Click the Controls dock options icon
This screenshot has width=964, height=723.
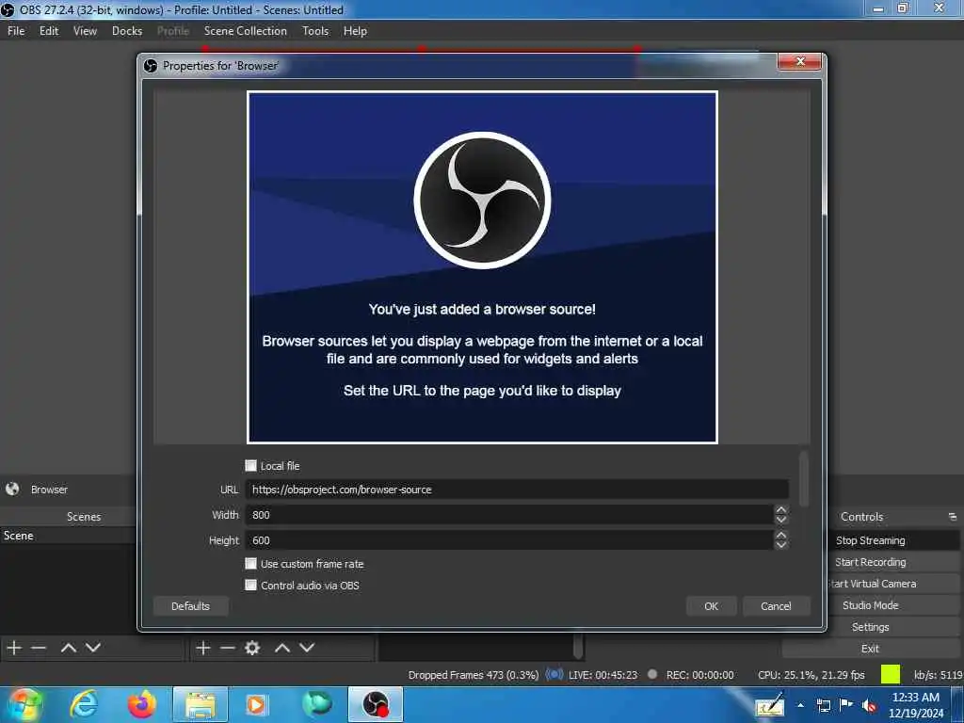point(953,517)
